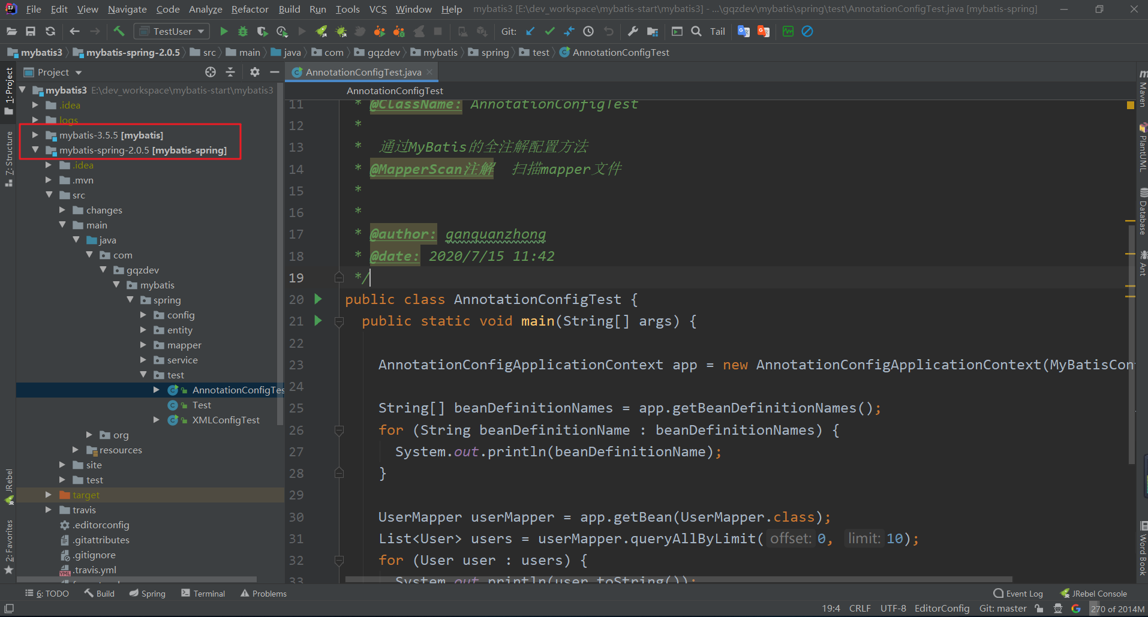The height and width of the screenshot is (617, 1148).
Task: Click the blue circle-slash toolbar icon
Action: (807, 31)
